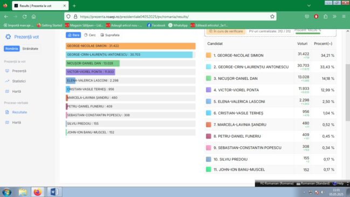Select the Cerc chart view
This screenshot has width=350, height=197.
click(x=90, y=35)
